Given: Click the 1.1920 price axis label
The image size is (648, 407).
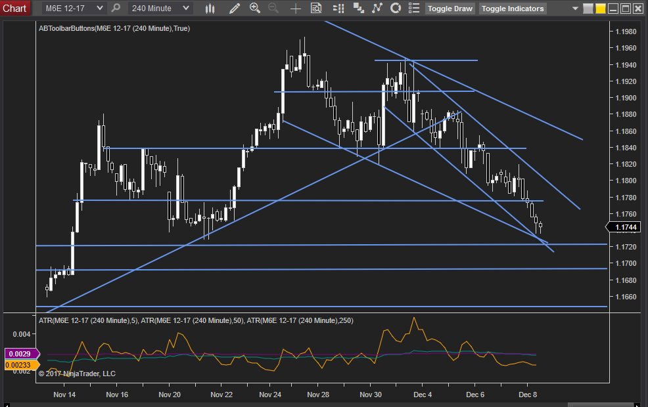Looking at the screenshot, I should coord(626,82).
